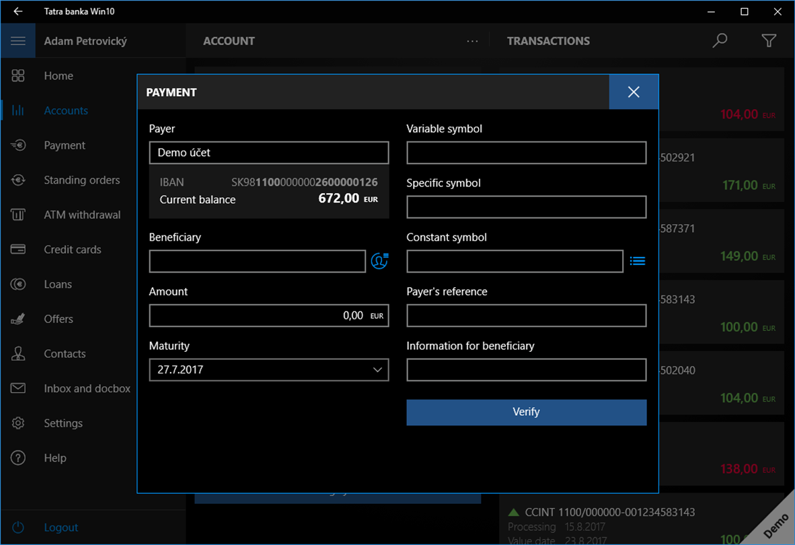Image resolution: width=795 pixels, height=545 pixels.
Task: Open Settings menu item
Action: pyautogui.click(x=63, y=423)
